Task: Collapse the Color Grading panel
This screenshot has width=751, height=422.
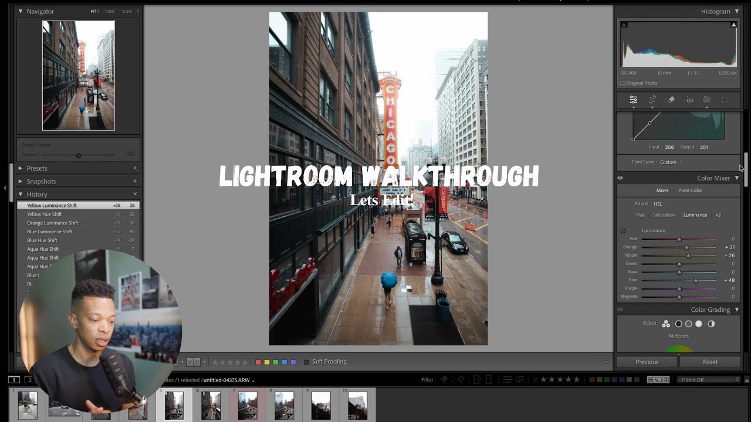Action: tap(737, 309)
